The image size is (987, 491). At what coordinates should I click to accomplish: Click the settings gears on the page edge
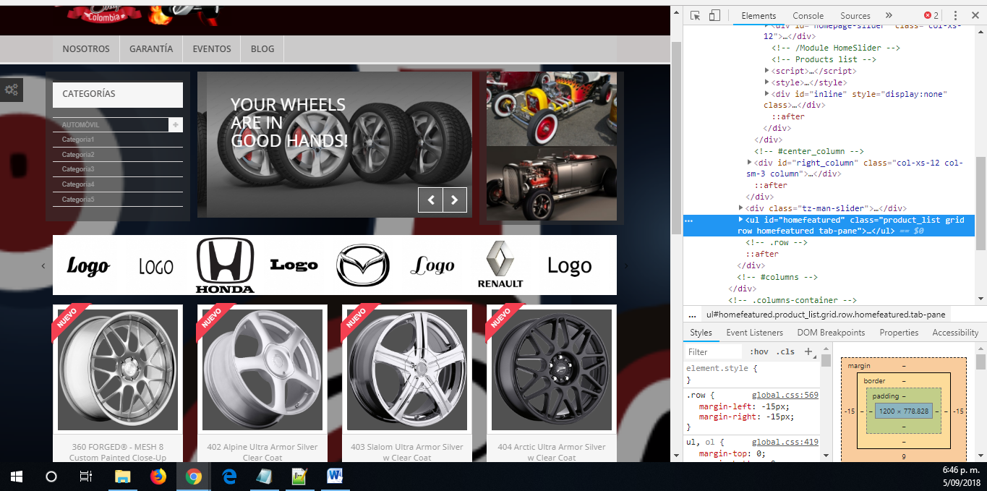12,90
